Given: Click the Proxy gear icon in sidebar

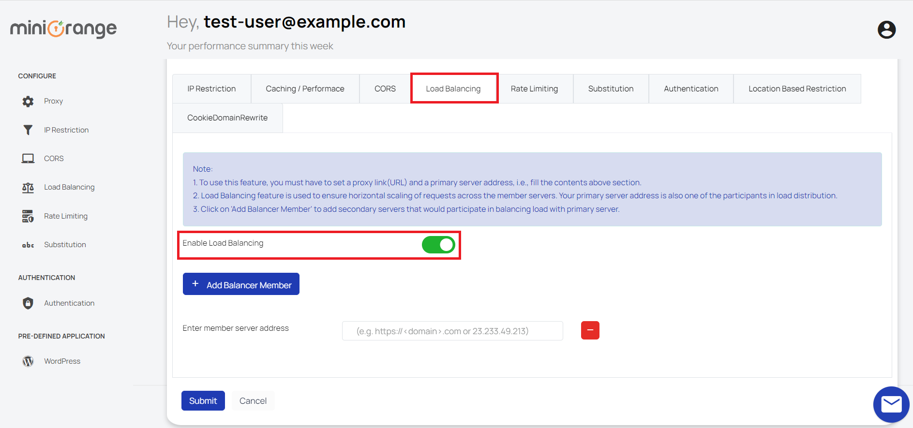Looking at the screenshot, I should (28, 101).
